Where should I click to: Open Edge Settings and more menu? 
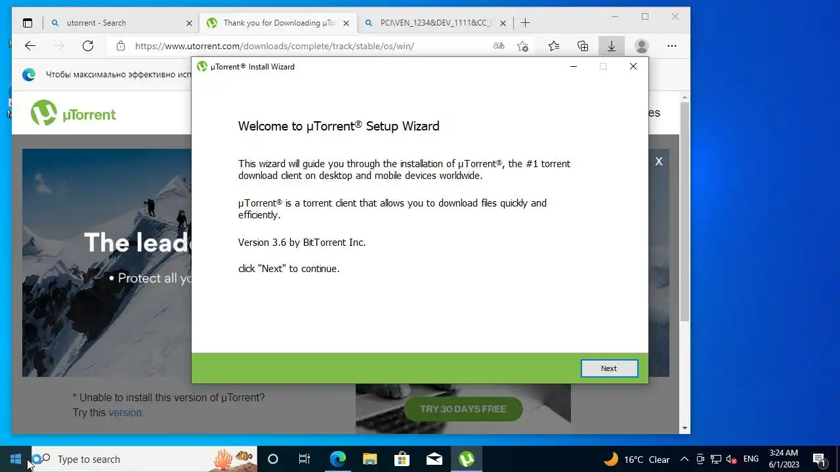click(672, 46)
